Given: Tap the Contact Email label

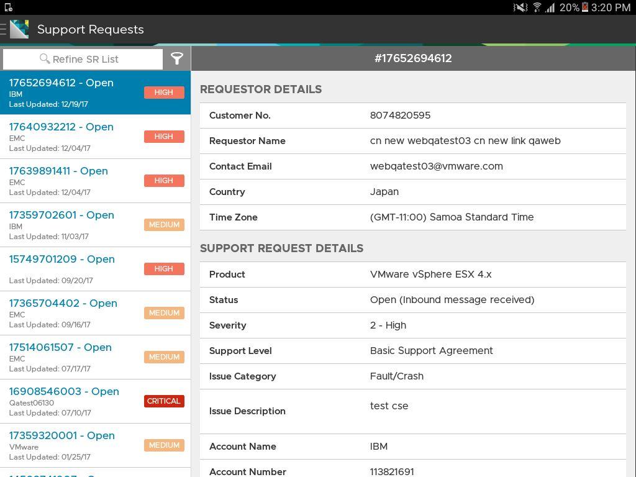Looking at the screenshot, I should (x=240, y=166).
